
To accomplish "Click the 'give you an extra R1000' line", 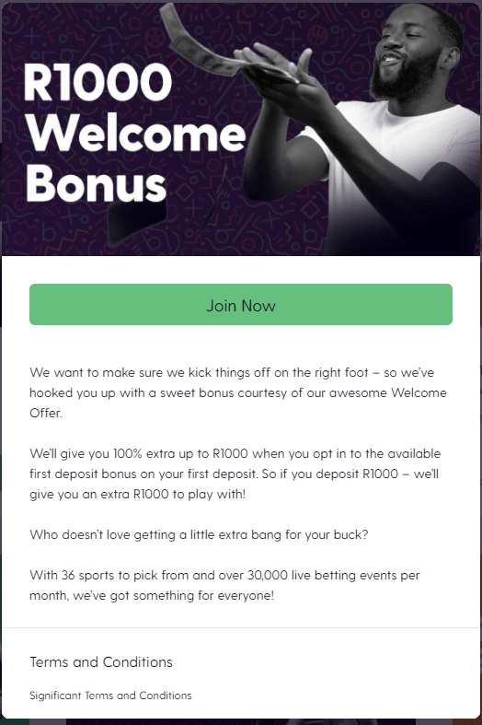I will tap(138, 494).
